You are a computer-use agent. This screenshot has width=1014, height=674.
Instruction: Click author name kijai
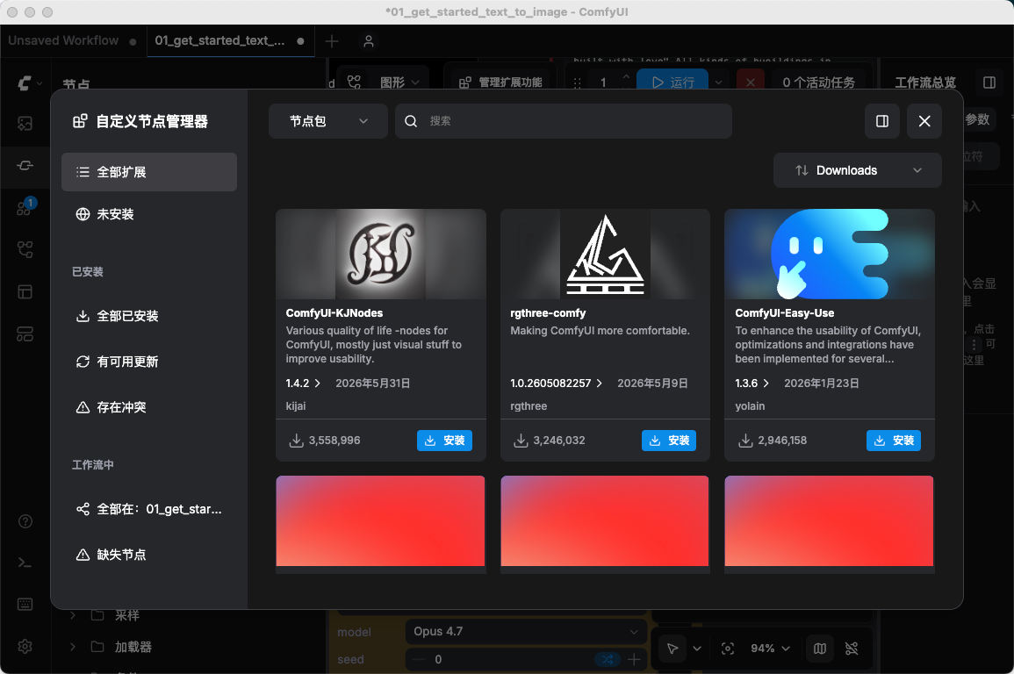296,405
